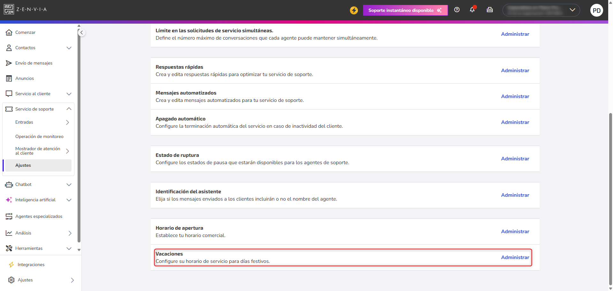The width and height of the screenshot is (613, 291).
Task: Open Envío de mensajes menu item
Action: pos(34,63)
